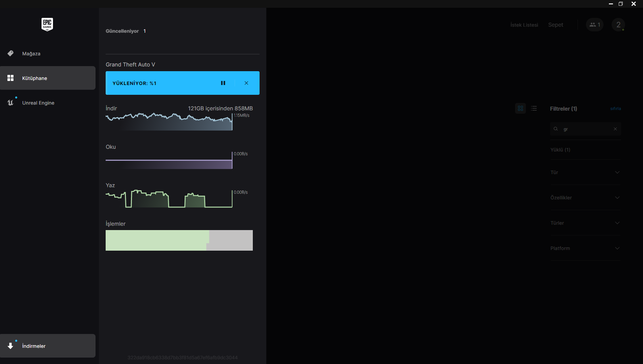The height and width of the screenshot is (364, 643).
Task: Expand the Türler filter dropdown
Action: [586, 223]
